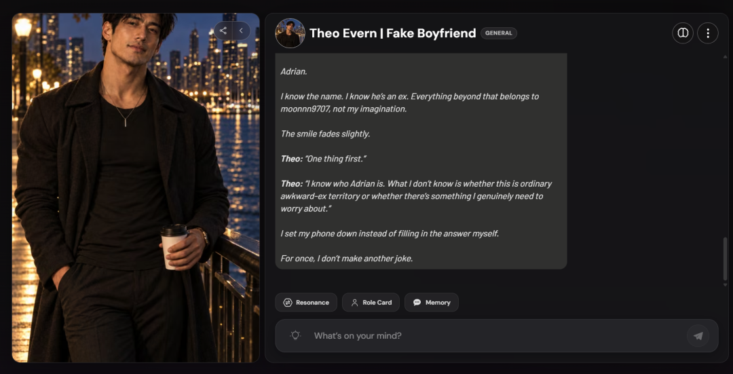Image resolution: width=733 pixels, height=374 pixels.
Task: Focus the "What's on your mind?" input field
Action: pos(496,336)
